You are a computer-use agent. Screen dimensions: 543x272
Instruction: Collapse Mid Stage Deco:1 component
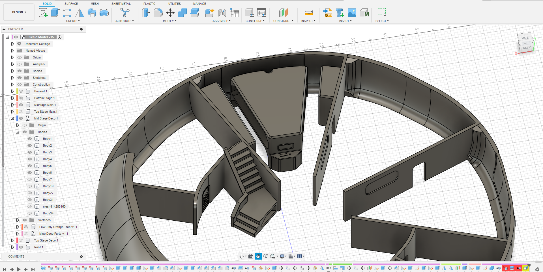[x=12, y=118]
